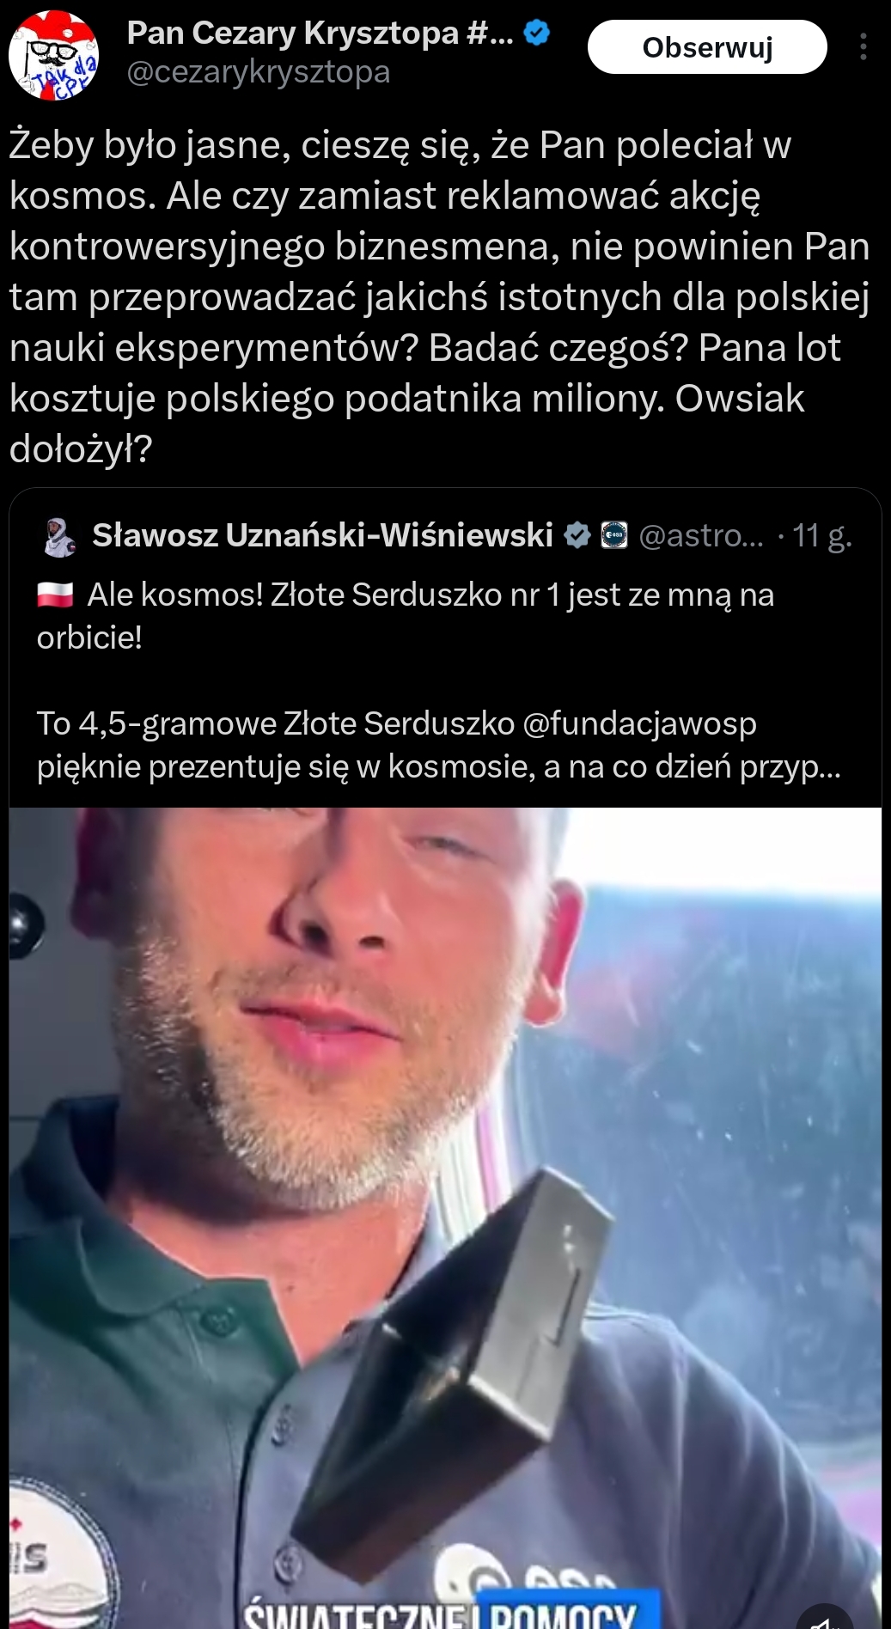
Task: Open the three-dot more options menu
Action: (x=863, y=46)
